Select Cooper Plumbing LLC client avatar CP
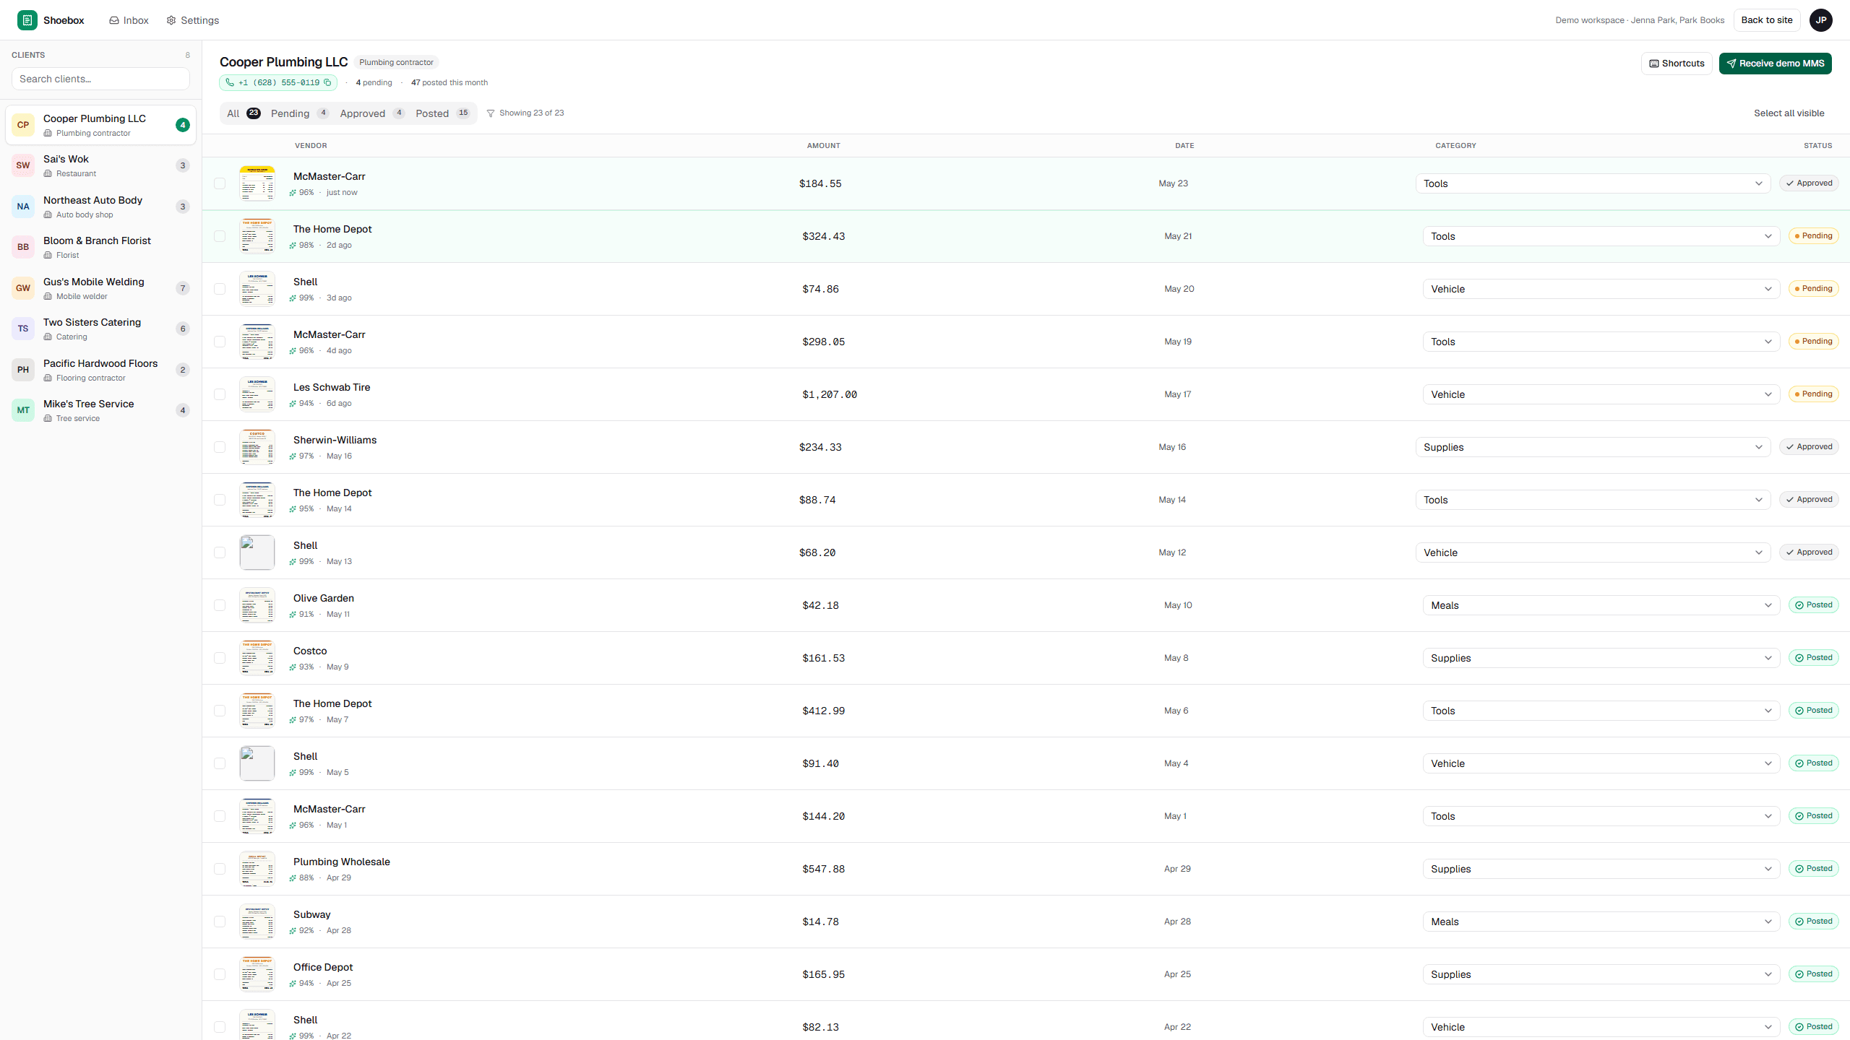The image size is (1850, 1040). pyautogui.click(x=23, y=125)
